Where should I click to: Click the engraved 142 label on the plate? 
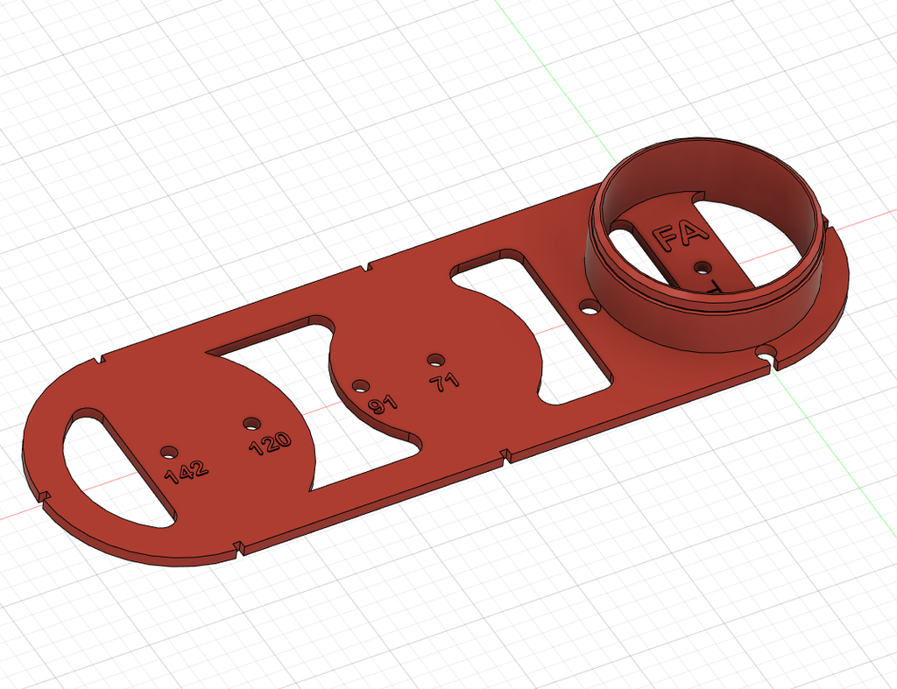click(x=187, y=472)
